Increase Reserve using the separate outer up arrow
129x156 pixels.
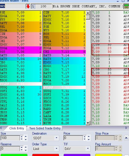26,147
